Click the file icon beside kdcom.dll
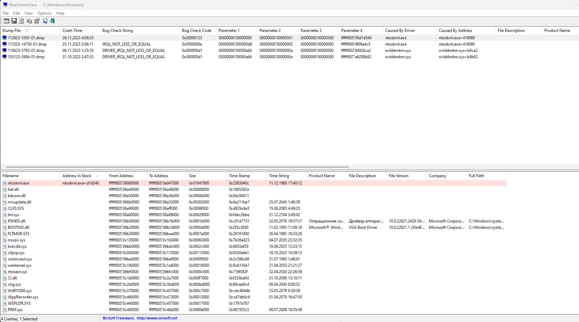 click(5, 196)
